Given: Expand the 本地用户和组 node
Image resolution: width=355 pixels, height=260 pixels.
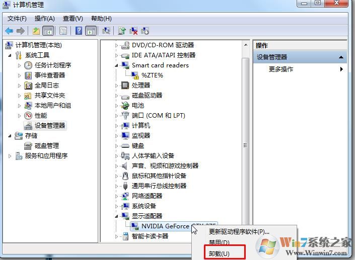Looking at the screenshot, I should pos(19,106).
